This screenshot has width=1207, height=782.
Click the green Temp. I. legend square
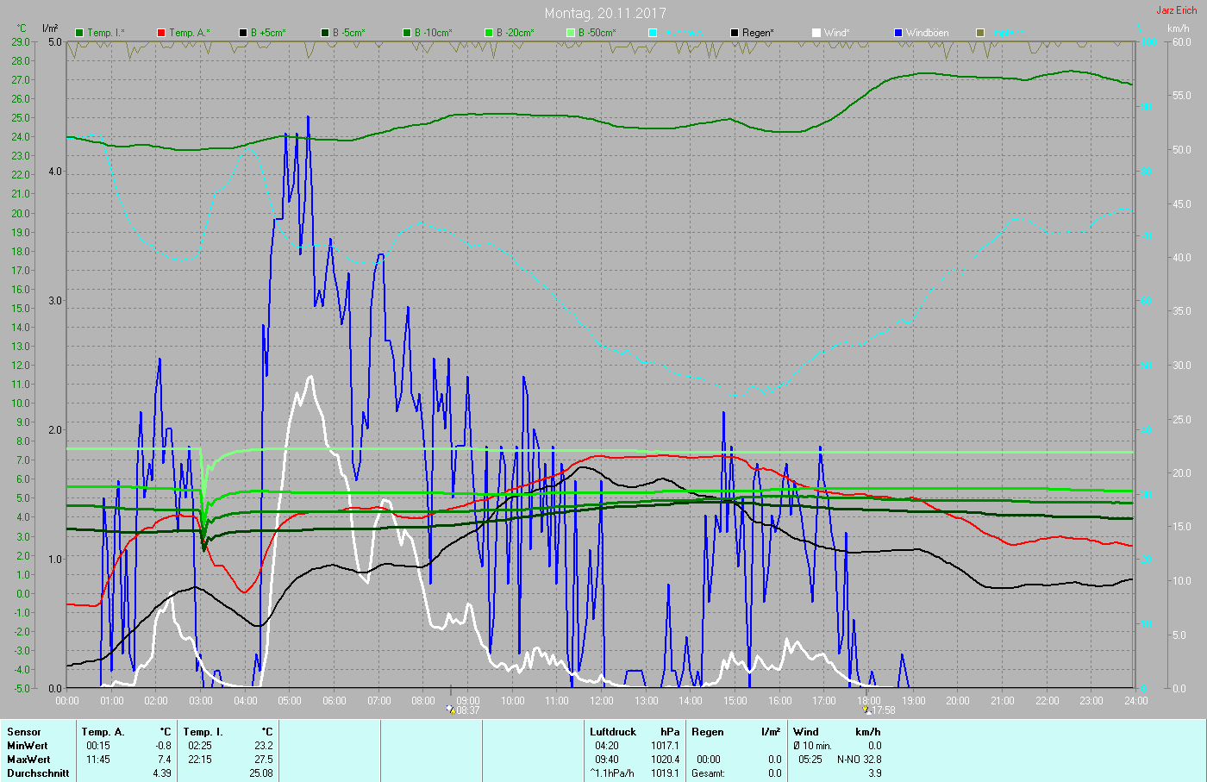pos(79,33)
